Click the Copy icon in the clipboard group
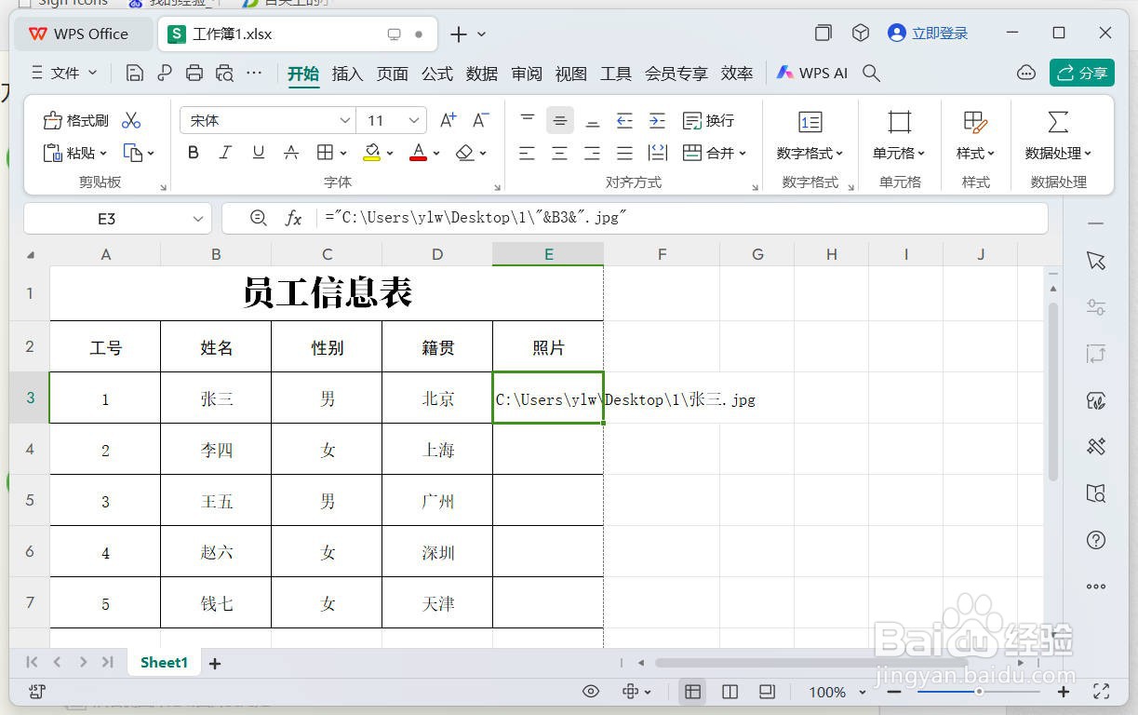1138x715 pixels. pos(133,153)
